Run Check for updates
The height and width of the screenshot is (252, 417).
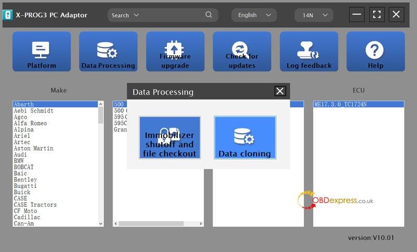[x=242, y=52]
